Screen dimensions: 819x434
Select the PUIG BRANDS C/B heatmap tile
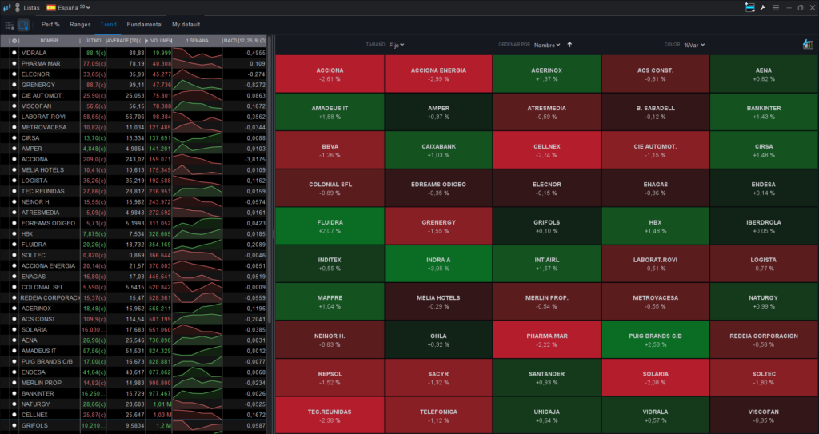(655, 340)
